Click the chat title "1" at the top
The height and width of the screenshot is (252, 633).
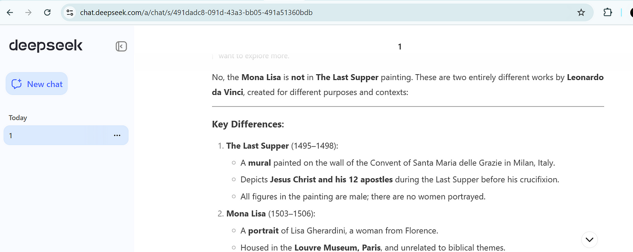[399, 47]
